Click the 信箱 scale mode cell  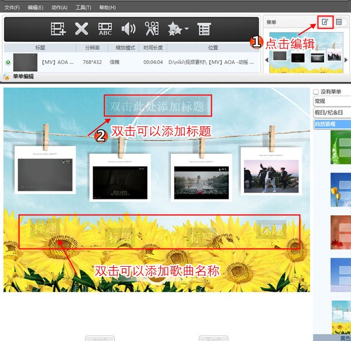point(115,62)
